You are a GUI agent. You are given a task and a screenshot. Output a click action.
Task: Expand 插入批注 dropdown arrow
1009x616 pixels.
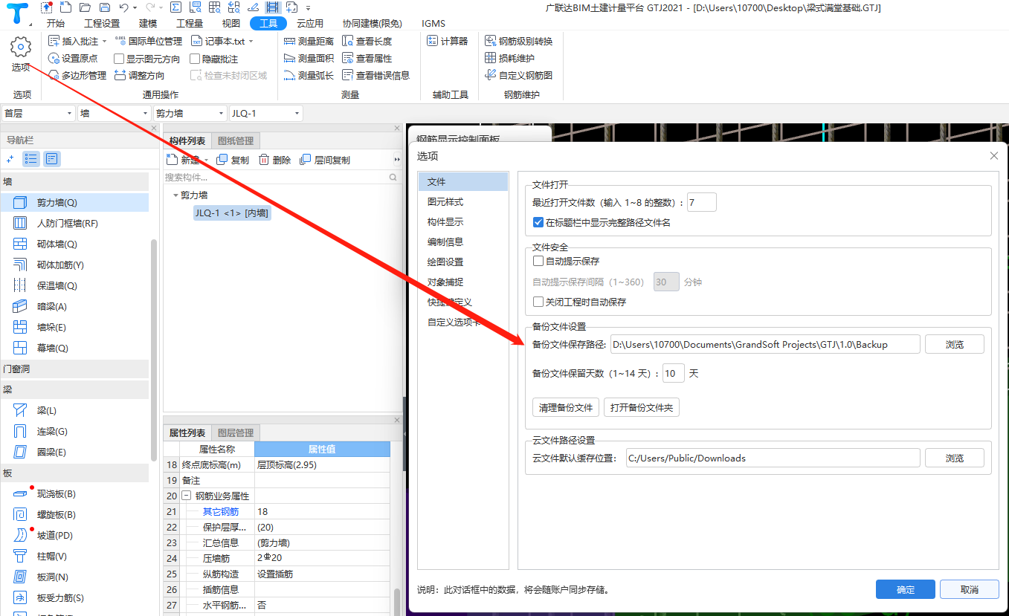[104, 42]
